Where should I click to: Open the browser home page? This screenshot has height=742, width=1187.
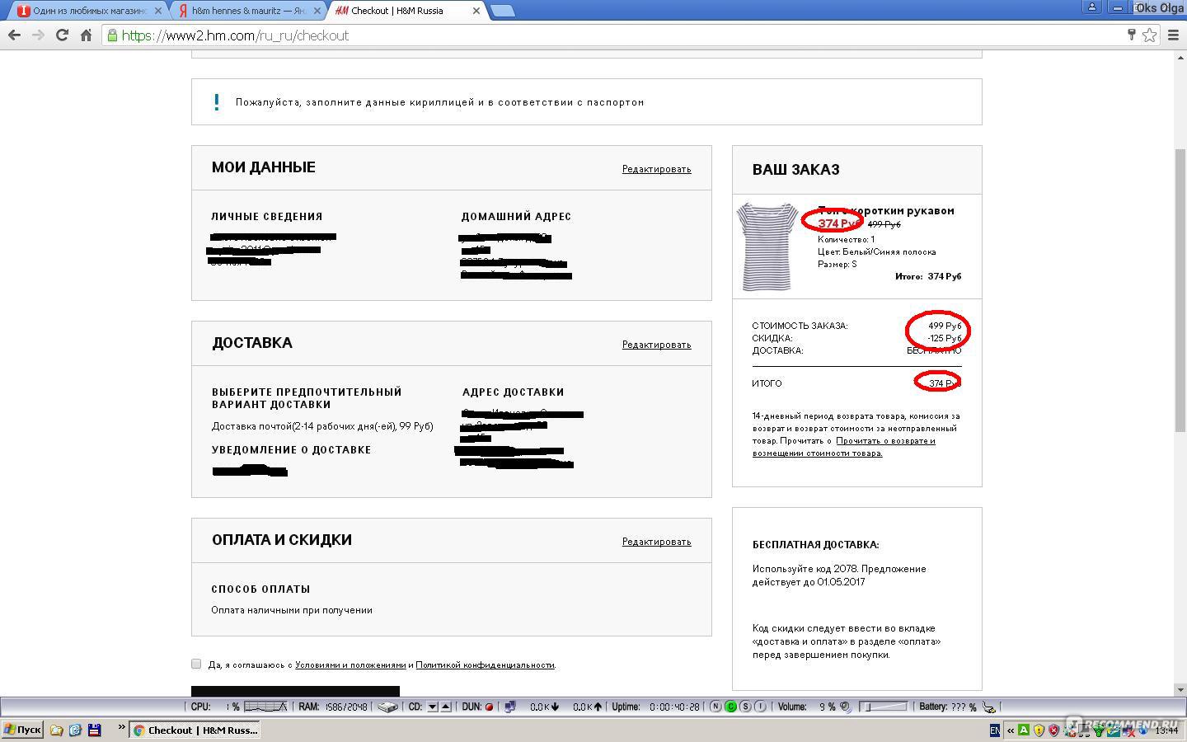click(x=86, y=35)
